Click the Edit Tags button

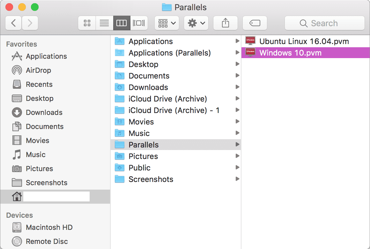coord(255,23)
